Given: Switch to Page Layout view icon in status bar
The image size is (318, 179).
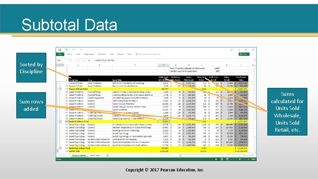Looking at the screenshot, I should click(x=222, y=159).
